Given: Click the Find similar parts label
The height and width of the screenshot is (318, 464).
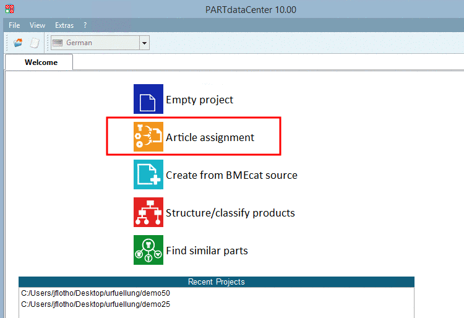Looking at the screenshot, I should pyautogui.click(x=207, y=251).
